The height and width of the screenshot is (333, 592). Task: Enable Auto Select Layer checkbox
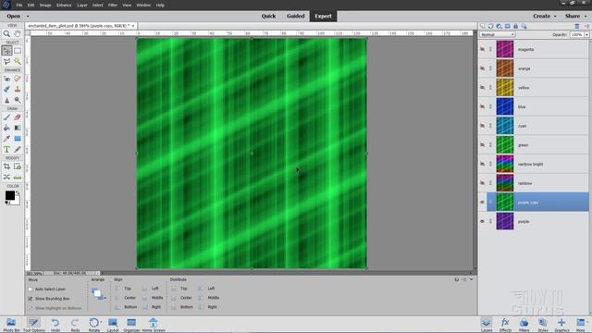[x=31, y=290]
